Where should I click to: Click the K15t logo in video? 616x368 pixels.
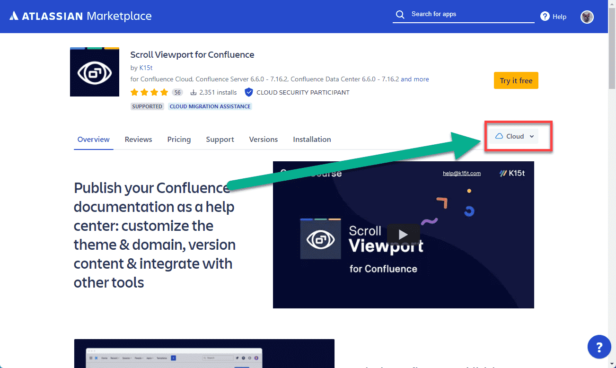pyautogui.click(x=512, y=173)
